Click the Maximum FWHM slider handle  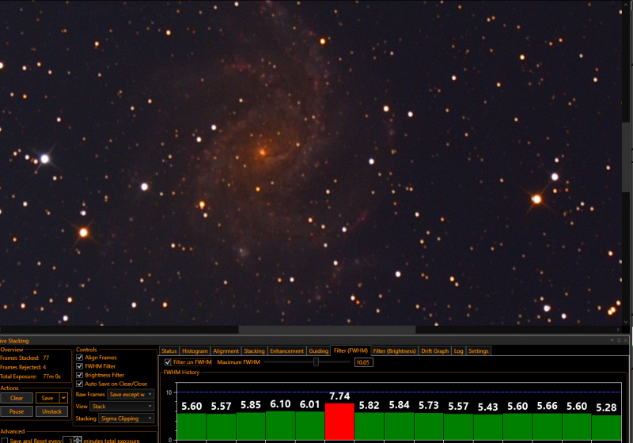pyautogui.click(x=316, y=362)
